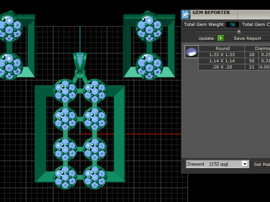Open the Diamond material dropdown
270x202 pixels.
[245, 164]
